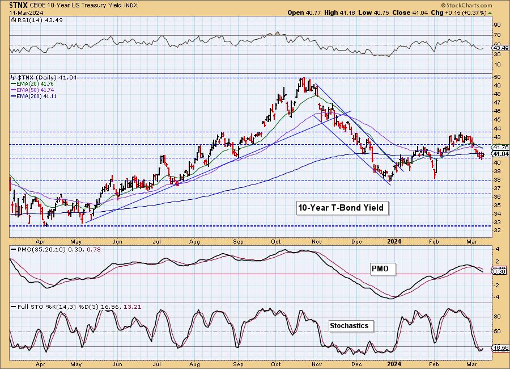
Task: Click the 'Stochastics' annotation box
Action: (x=351, y=326)
